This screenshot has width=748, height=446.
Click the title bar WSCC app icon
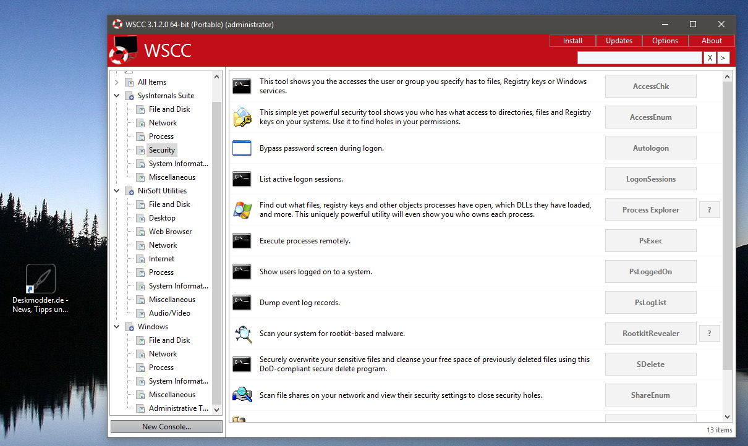tap(117, 25)
